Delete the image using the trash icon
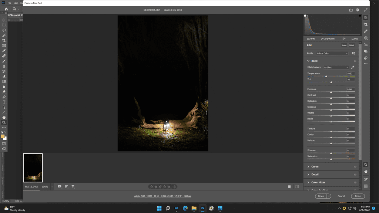The height and width of the screenshot is (213, 379). (x=175, y=186)
